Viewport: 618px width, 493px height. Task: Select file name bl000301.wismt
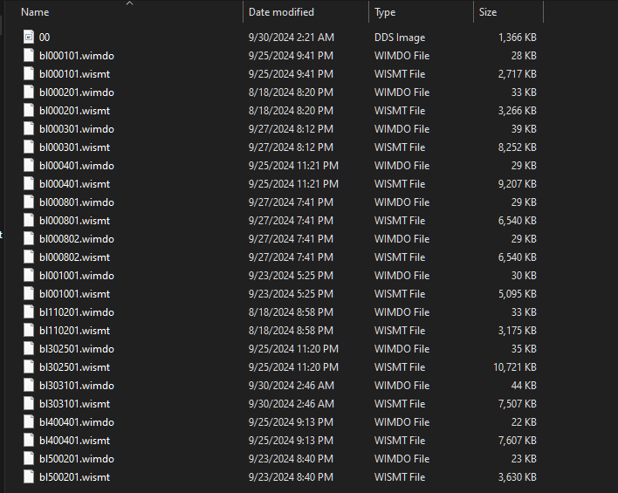(74, 147)
